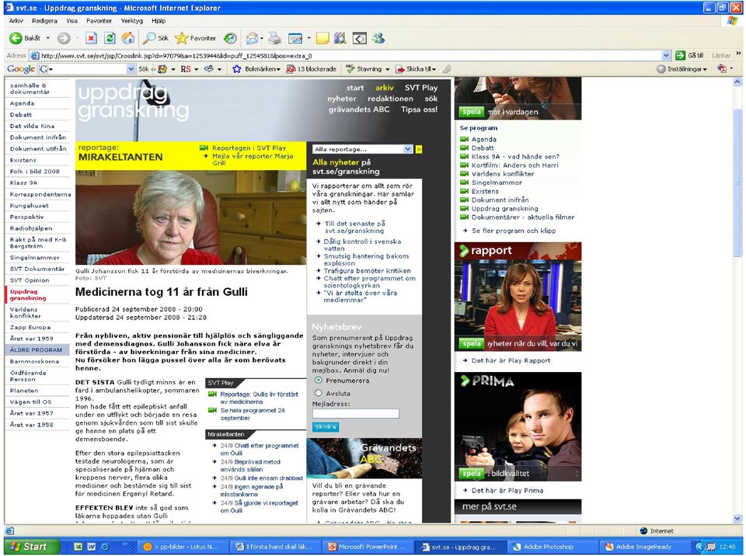Select the Avsluta radio button
Viewport: 746px width, 556px height.
319,394
